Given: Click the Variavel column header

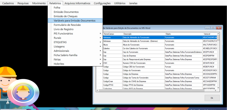Looking at the screenshot, I should click(x=210, y=34).
